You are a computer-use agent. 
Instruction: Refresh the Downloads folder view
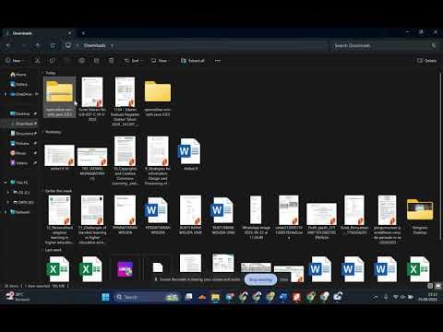(53, 45)
